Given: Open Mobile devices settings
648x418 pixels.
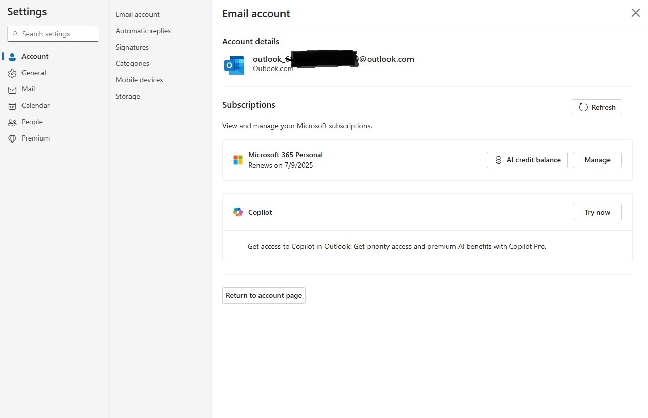Looking at the screenshot, I should pos(139,80).
